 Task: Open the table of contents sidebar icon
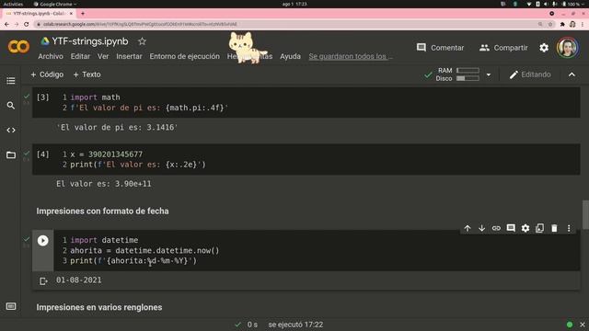[11, 81]
